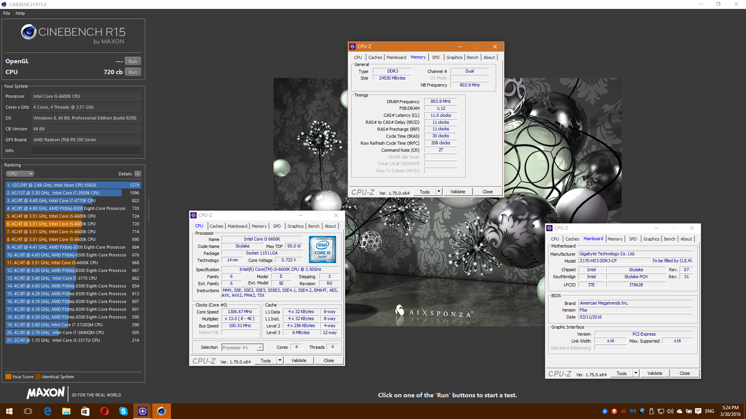Viewport: 746px width, 419px height.
Task: Select ranking row 3 Core i7-4770K
Action: point(73,201)
